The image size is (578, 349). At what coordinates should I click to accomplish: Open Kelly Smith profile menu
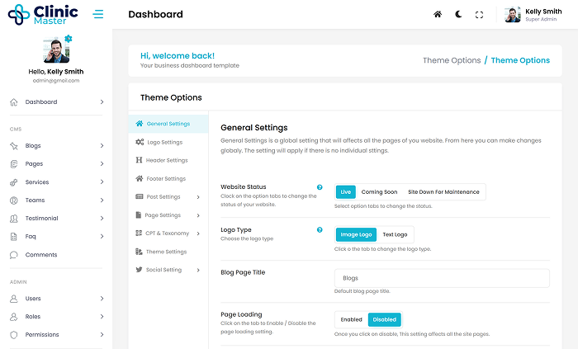click(x=537, y=15)
